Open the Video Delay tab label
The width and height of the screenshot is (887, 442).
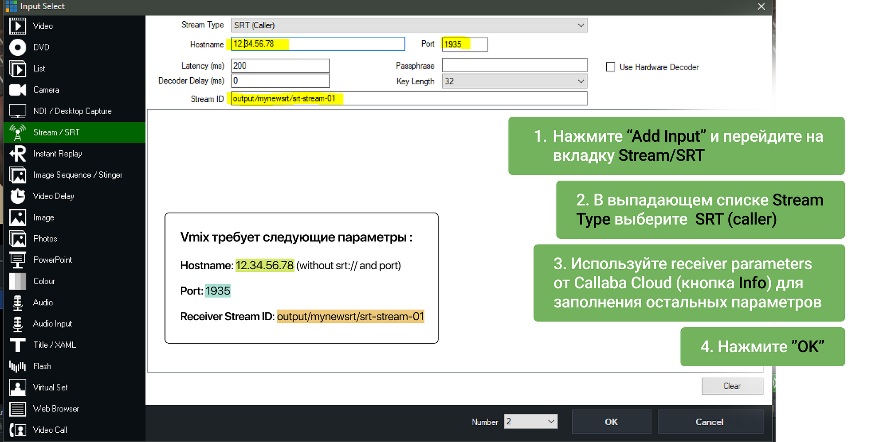(54, 196)
